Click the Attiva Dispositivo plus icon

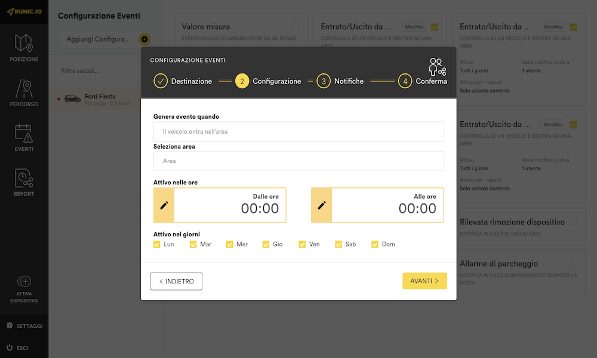[24, 282]
